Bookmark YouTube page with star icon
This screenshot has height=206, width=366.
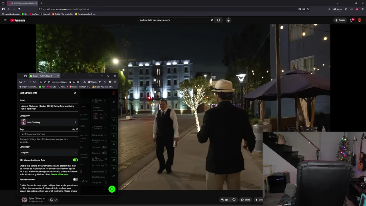coord(308,9)
